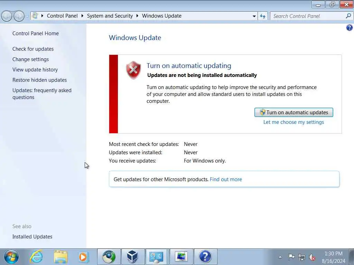Open recent pages dropdown beside Forward button
The width and height of the screenshot is (354, 265).
pyautogui.click(x=27, y=17)
